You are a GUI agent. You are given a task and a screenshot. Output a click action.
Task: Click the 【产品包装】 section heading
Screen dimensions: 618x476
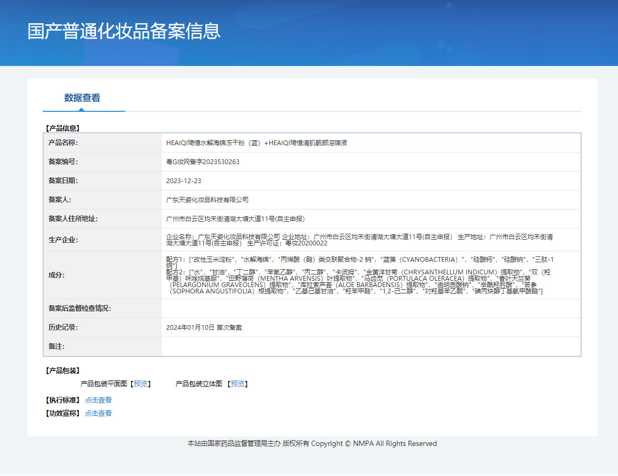62,370
